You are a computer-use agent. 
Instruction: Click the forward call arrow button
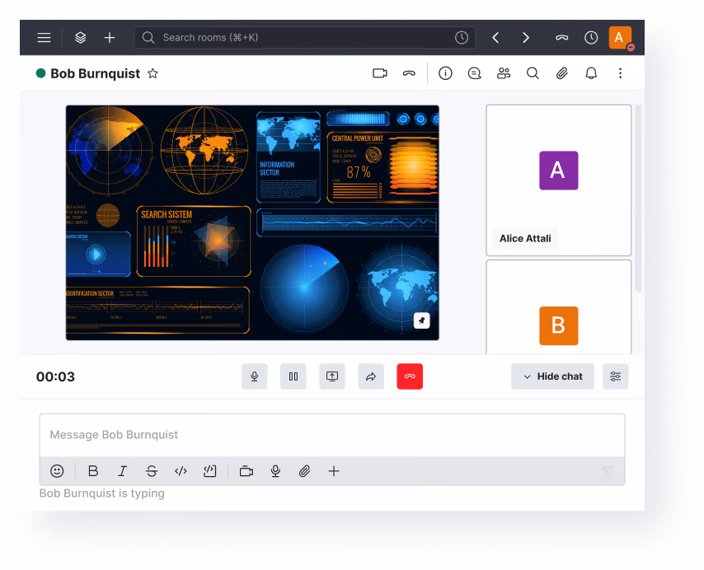[x=371, y=376]
